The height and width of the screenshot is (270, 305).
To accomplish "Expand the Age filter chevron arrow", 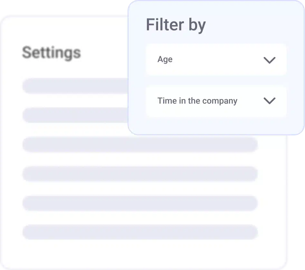I will (269, 60).
